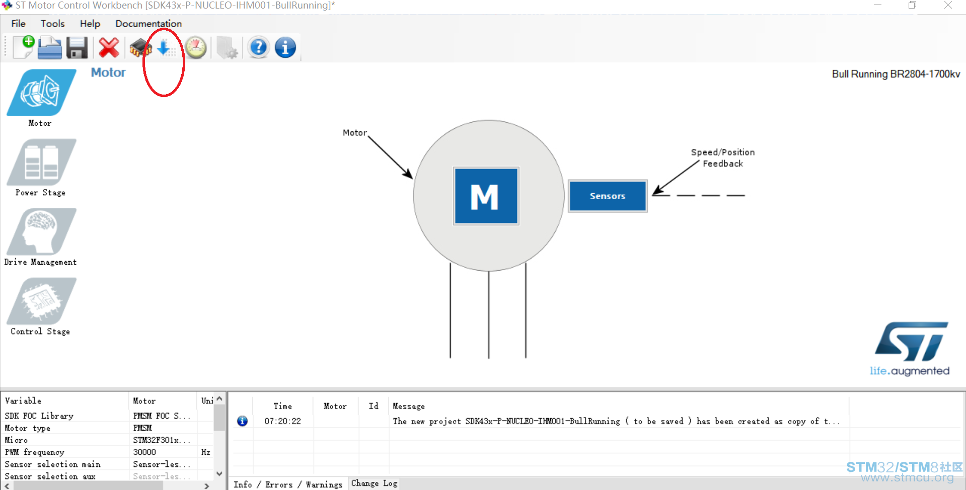Click the STM32F301x... value cell
966x490 pixels.
click(x=162, y=440)
